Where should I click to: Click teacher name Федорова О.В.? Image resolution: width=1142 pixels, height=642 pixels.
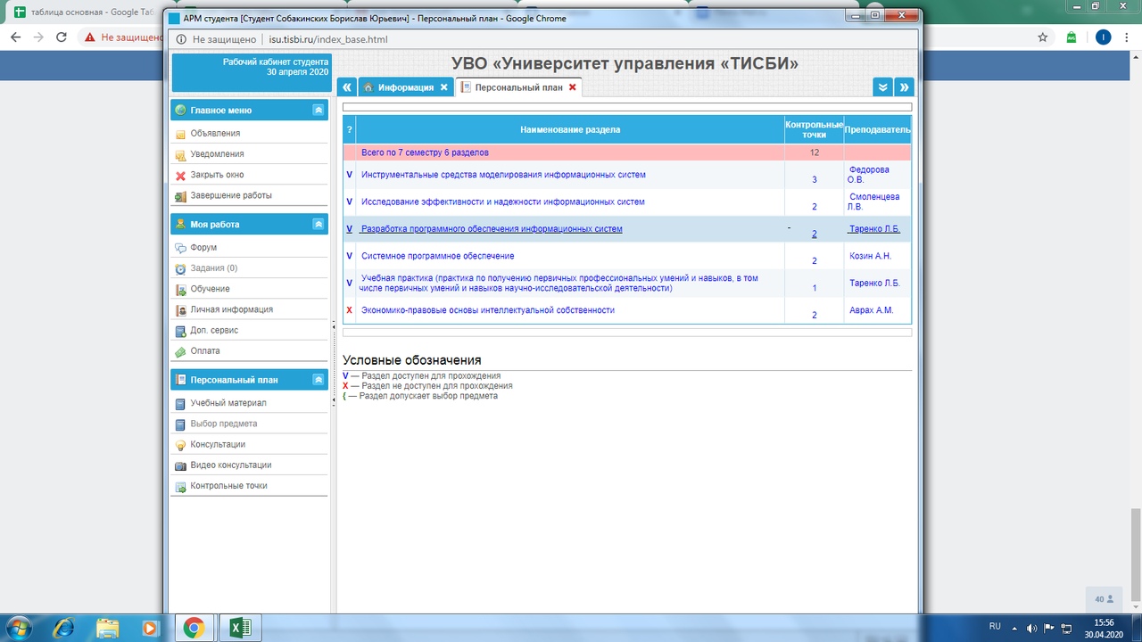point(868,174)
